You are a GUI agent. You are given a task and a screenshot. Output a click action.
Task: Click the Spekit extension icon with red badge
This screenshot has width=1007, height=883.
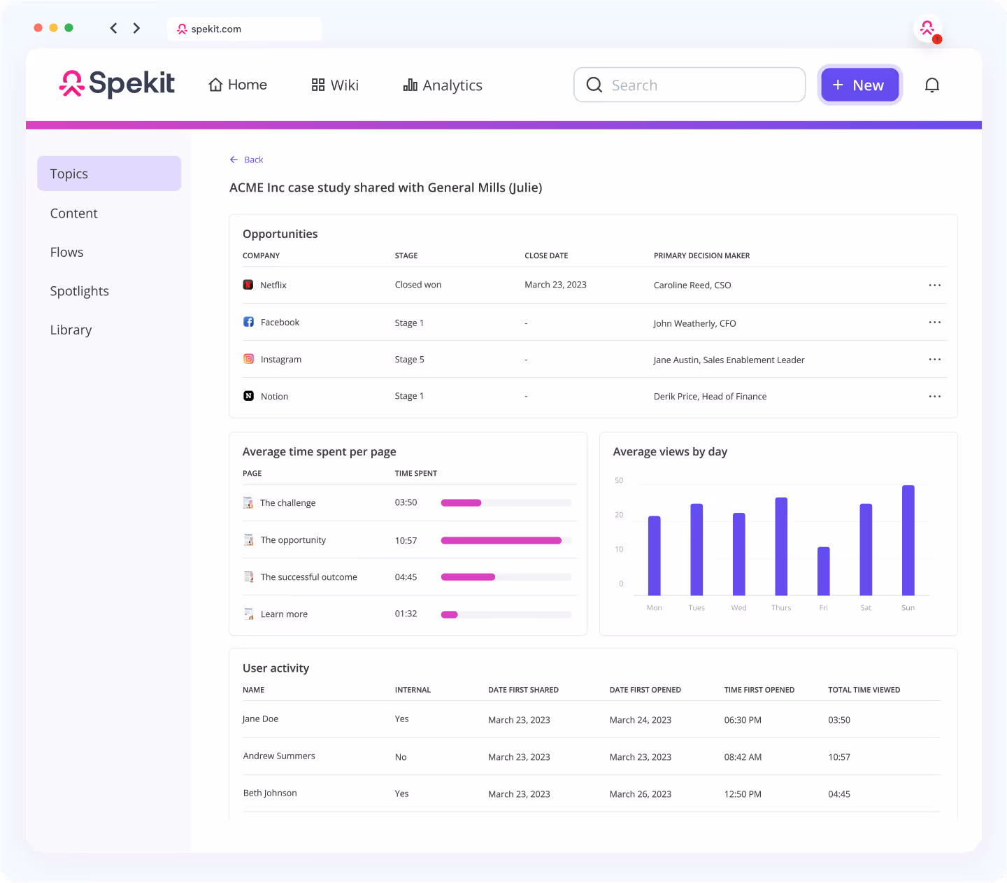click(x=928, y=29)
